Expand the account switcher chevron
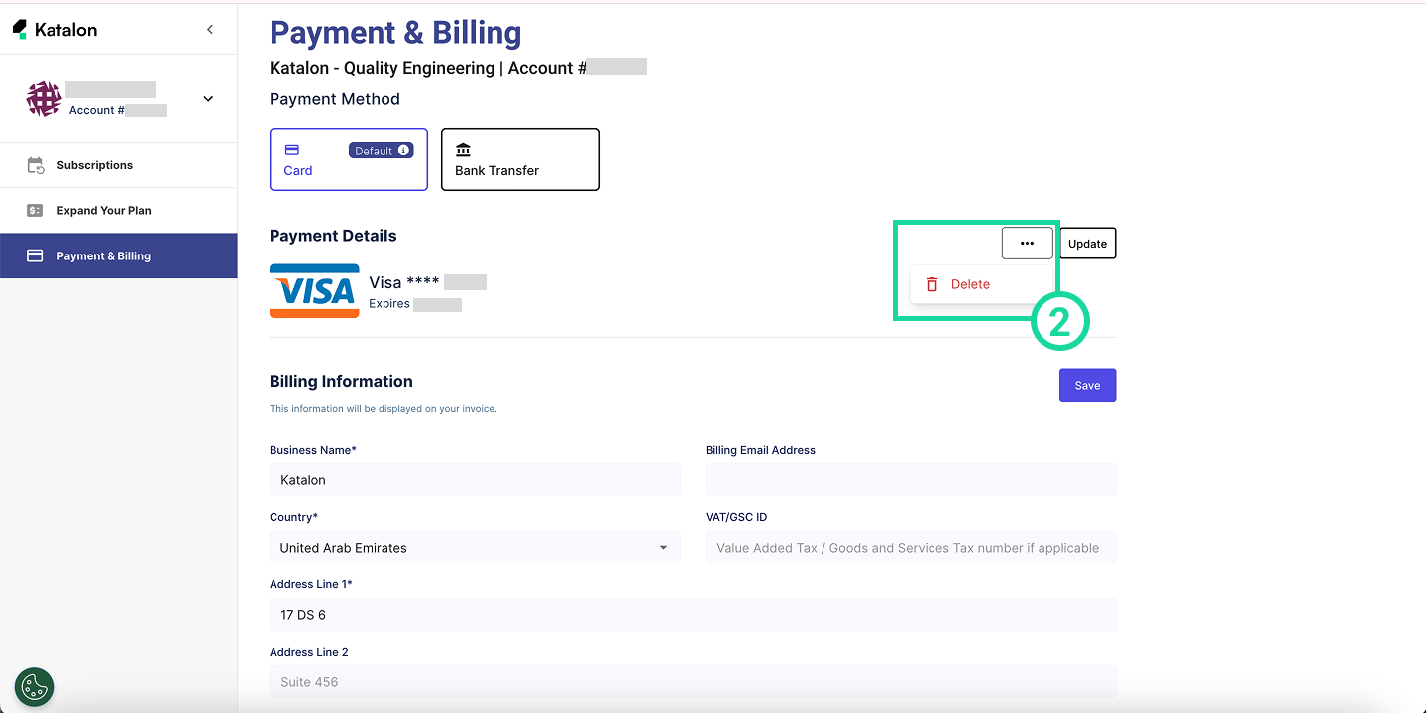This screenshot has width=1426, height=713. [208, 99]
